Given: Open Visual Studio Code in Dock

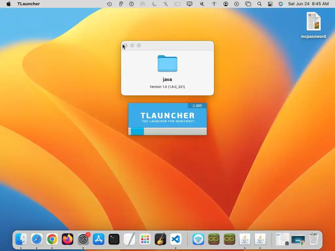Looking at the screenshot, I should (x=176, y=239).
